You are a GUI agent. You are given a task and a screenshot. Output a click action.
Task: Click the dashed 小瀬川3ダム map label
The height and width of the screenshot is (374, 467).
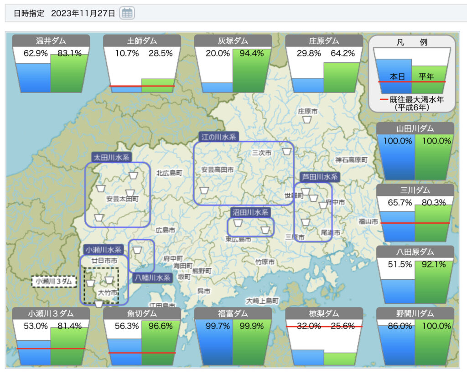point(54,282)
